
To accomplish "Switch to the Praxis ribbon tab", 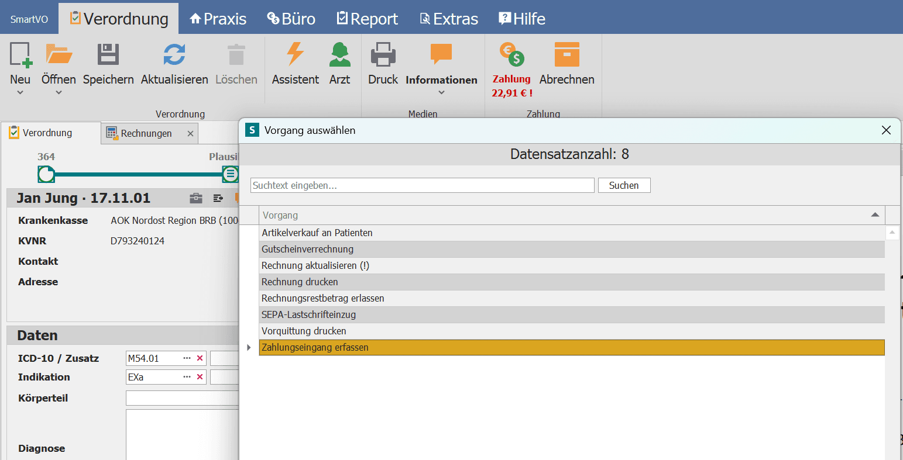I will pyautogui.click(x=218, y=19).
